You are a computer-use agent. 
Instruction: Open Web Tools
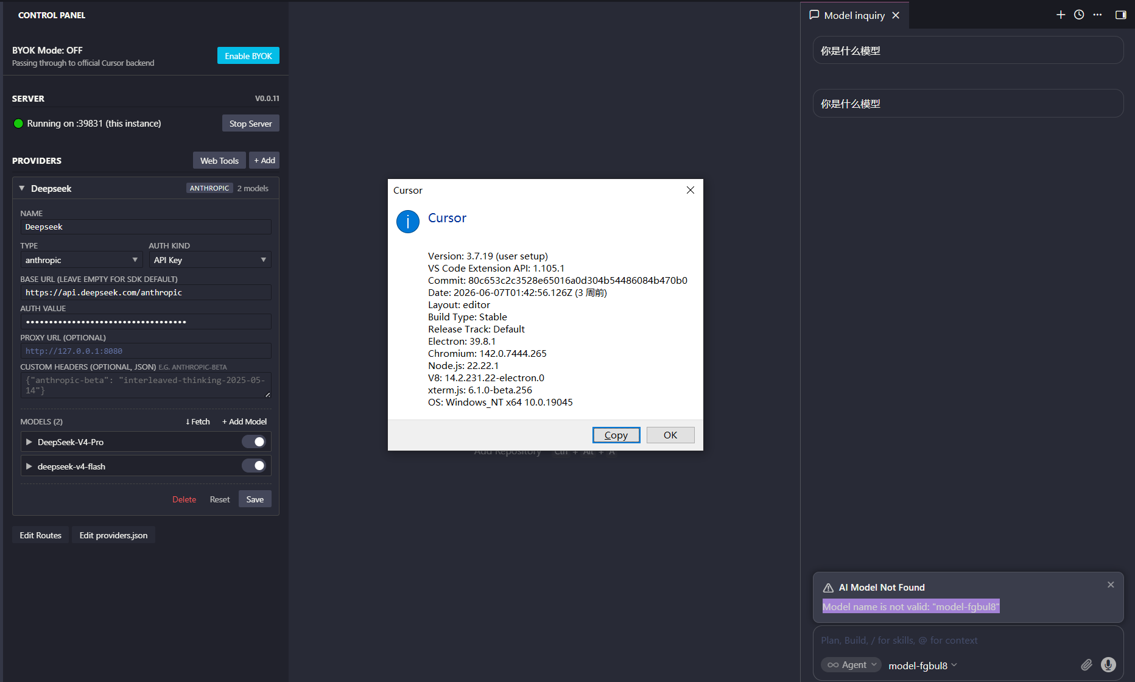(219, 161)
